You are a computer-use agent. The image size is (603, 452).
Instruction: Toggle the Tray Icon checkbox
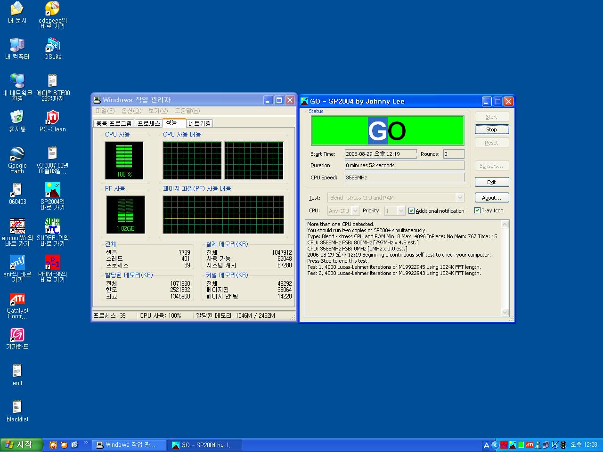point(477,210)
